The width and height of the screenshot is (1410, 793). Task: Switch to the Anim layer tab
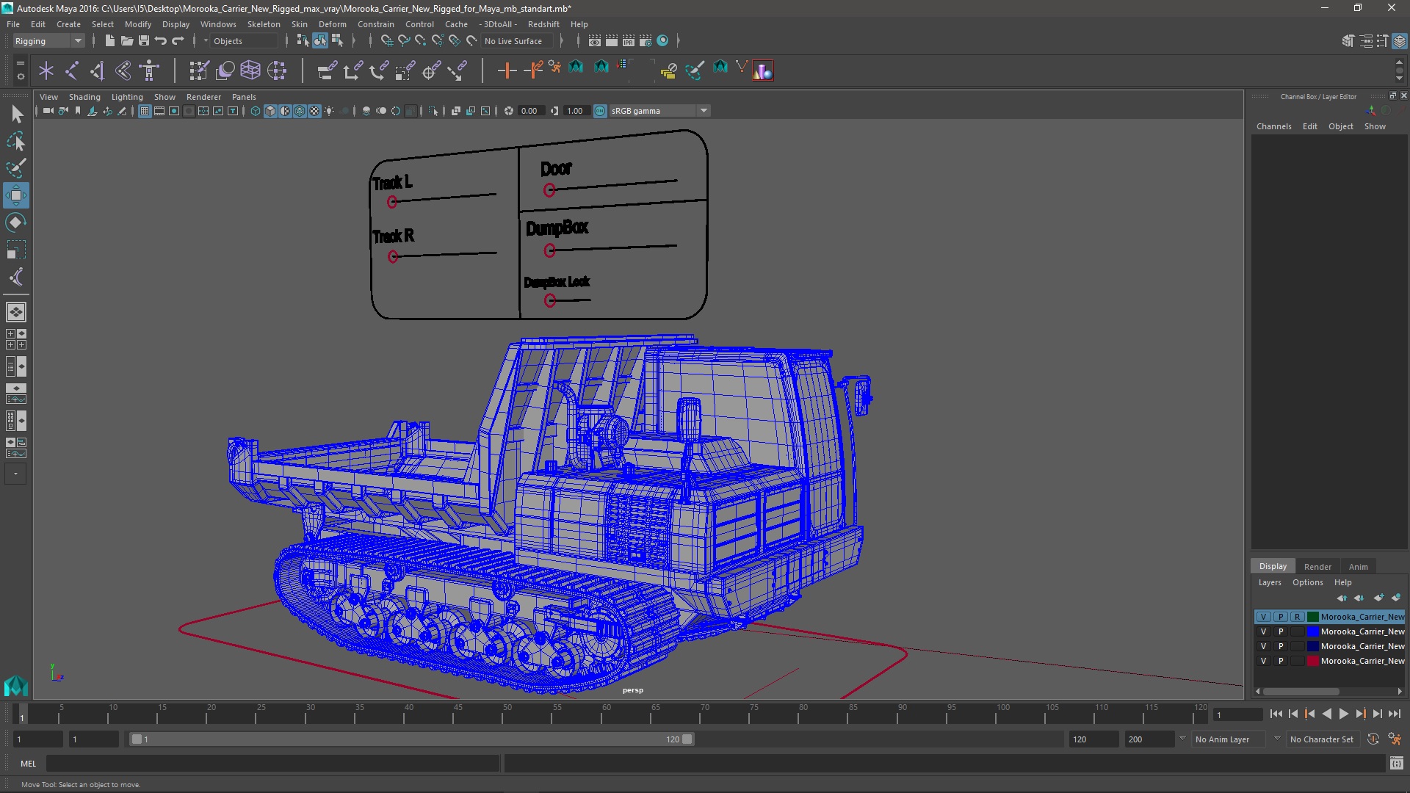click(x=1358, y=567)
